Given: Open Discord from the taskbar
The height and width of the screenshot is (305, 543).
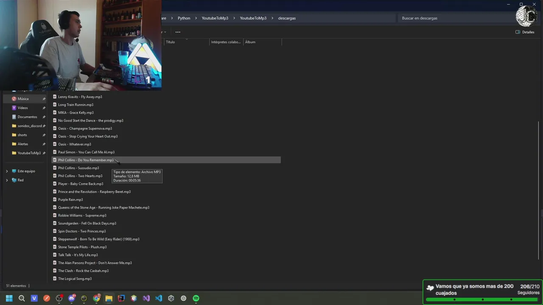Looking at the screenshot, I should 72,298.
